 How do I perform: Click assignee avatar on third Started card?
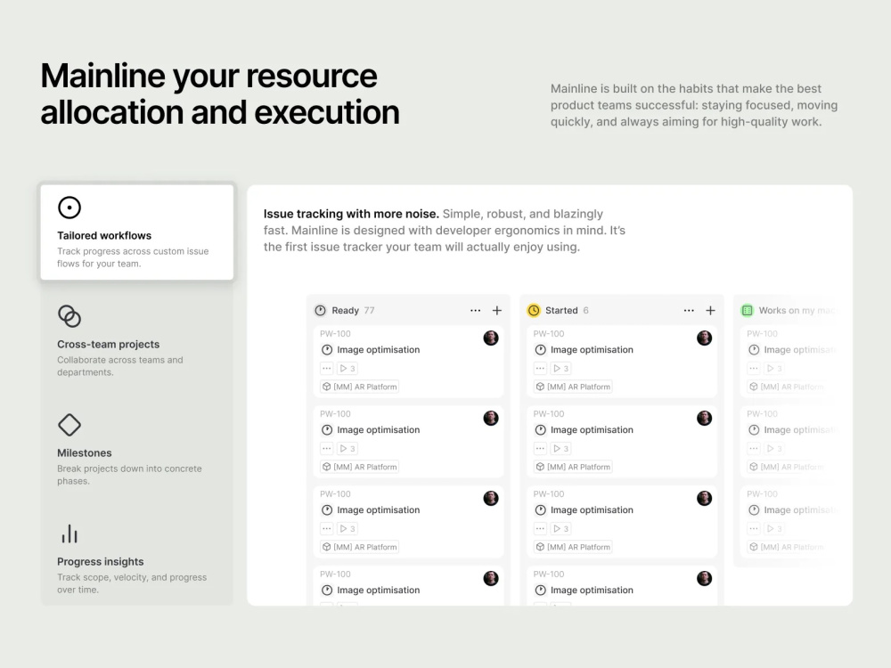click(x=705, y=498)
